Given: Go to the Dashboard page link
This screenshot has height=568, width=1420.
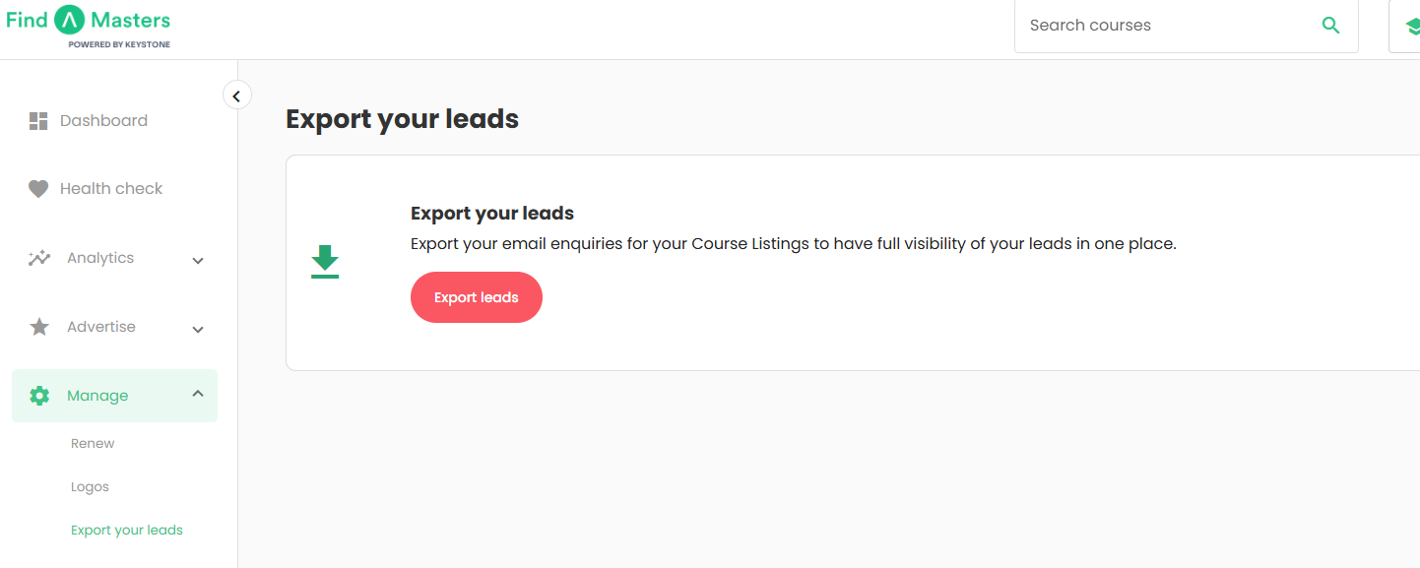Looking at the screenshot, I should pos(103,121).
